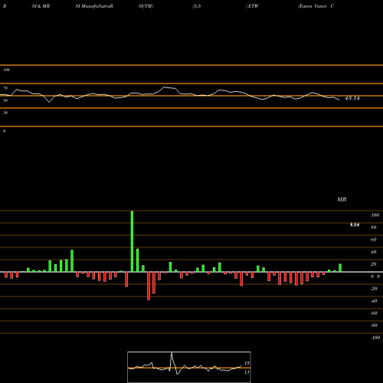Click the '-100' label on MR right axis
The image size is (383, 383).
(375, 338)
